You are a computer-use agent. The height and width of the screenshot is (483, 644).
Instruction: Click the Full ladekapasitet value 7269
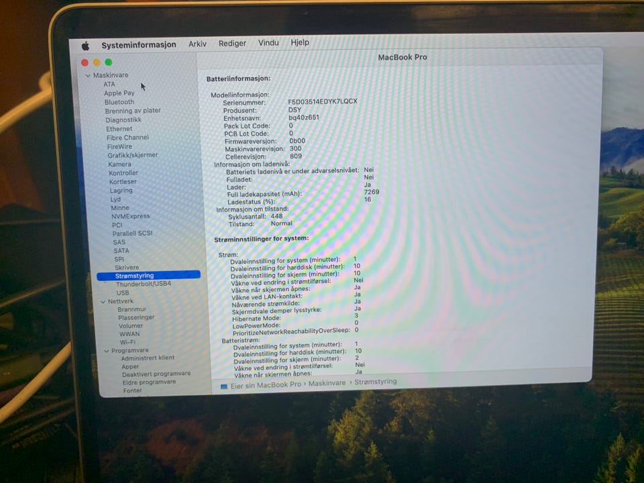pos(372,192)
